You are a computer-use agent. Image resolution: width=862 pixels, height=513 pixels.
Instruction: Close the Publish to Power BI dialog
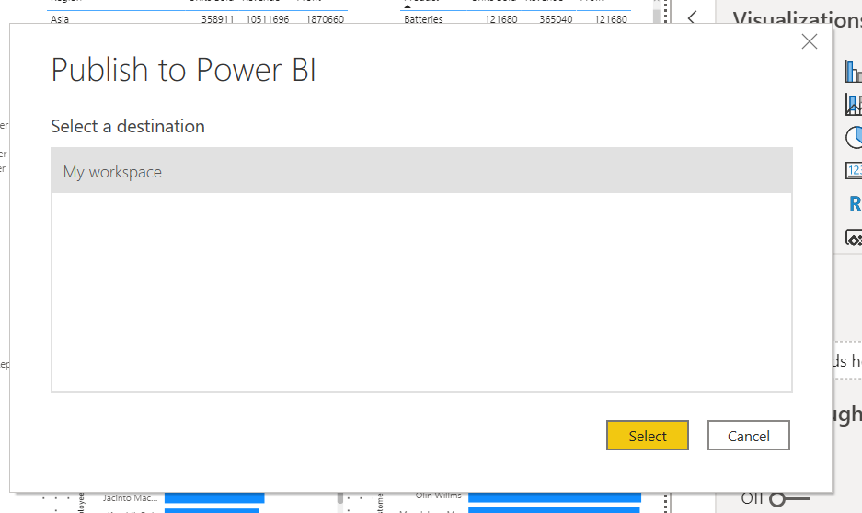click(x=810, y=41)
